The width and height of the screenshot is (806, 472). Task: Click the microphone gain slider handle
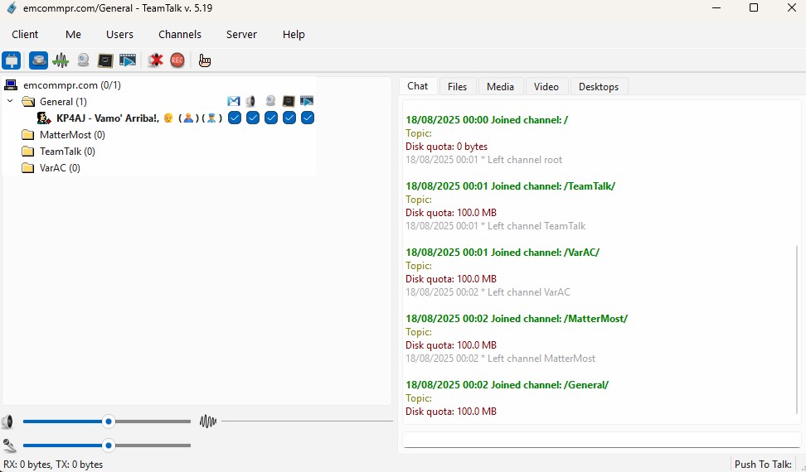click(109, 446)
